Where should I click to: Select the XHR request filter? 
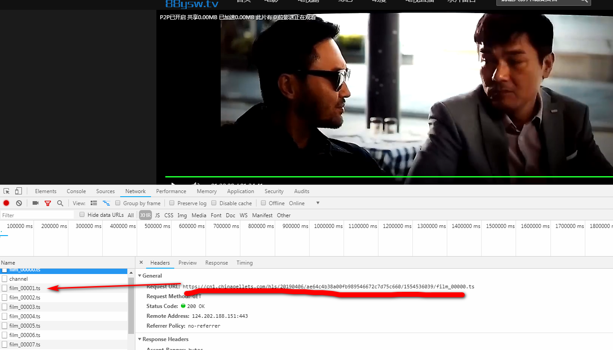145,215
